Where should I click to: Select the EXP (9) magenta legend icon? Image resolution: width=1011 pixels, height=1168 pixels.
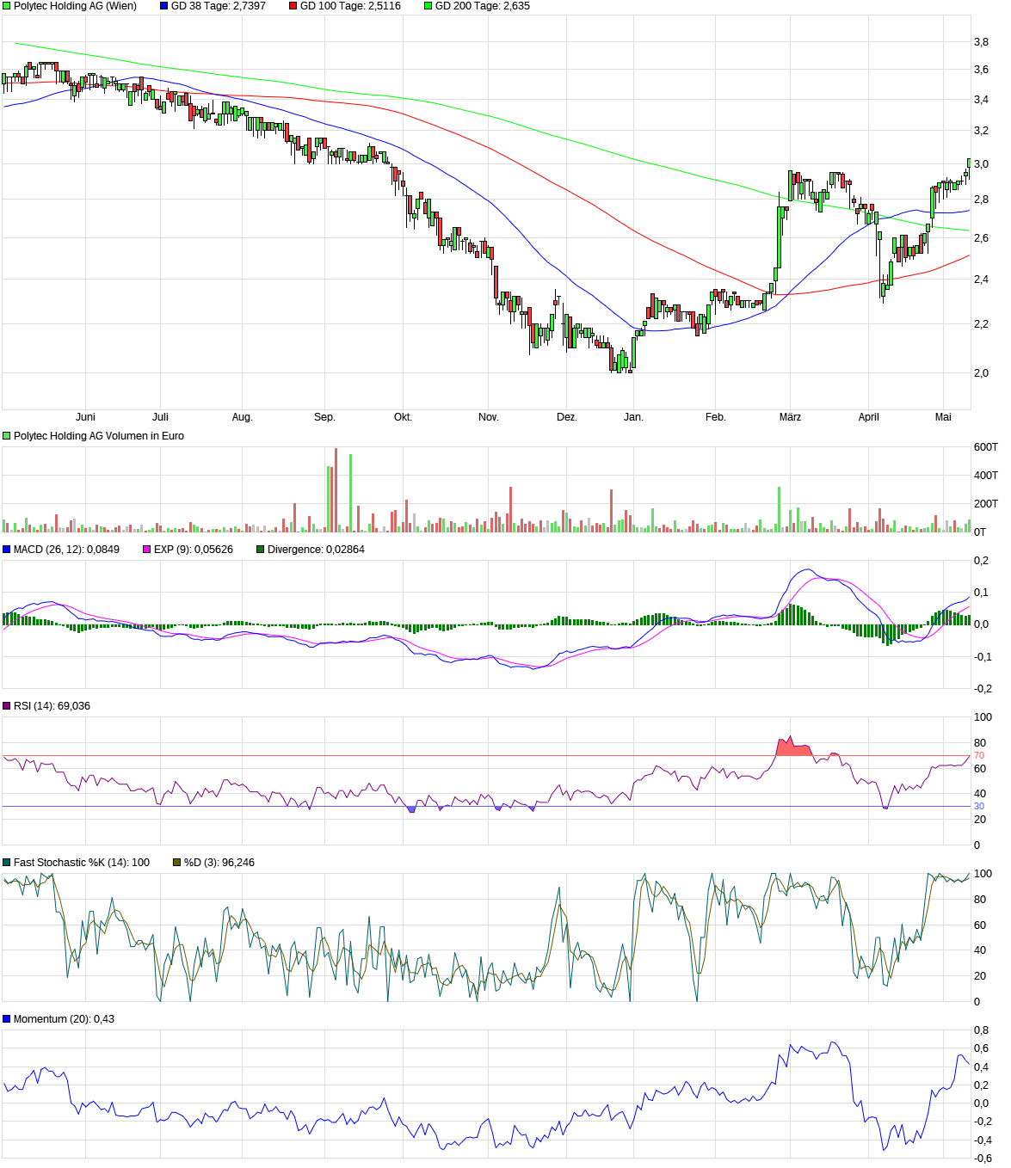point(147,549)
